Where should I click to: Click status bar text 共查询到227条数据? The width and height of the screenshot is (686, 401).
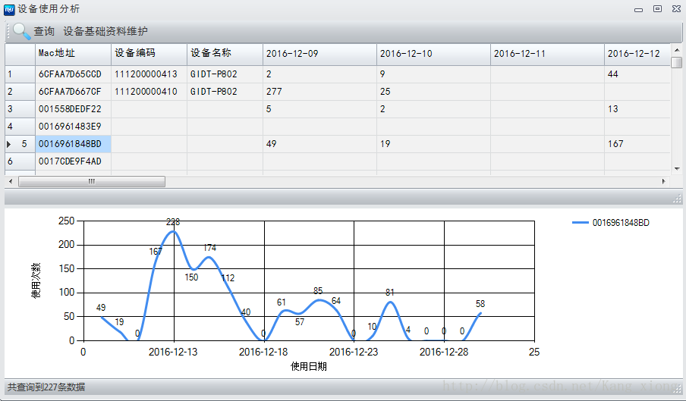(46, 387)
